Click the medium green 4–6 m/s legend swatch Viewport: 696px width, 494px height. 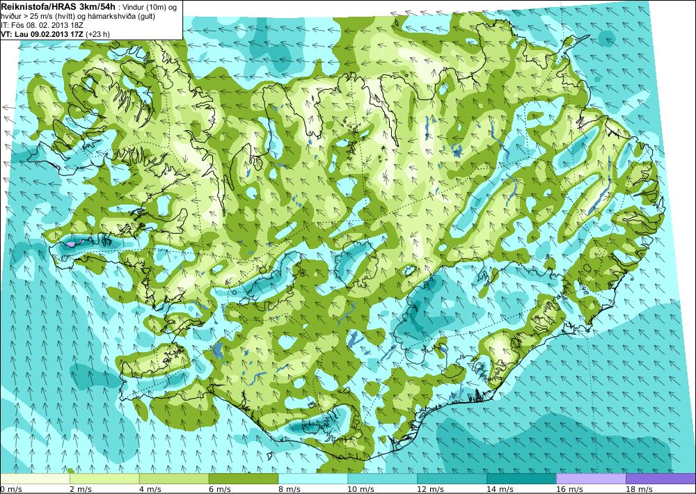[x=174, y=479]
